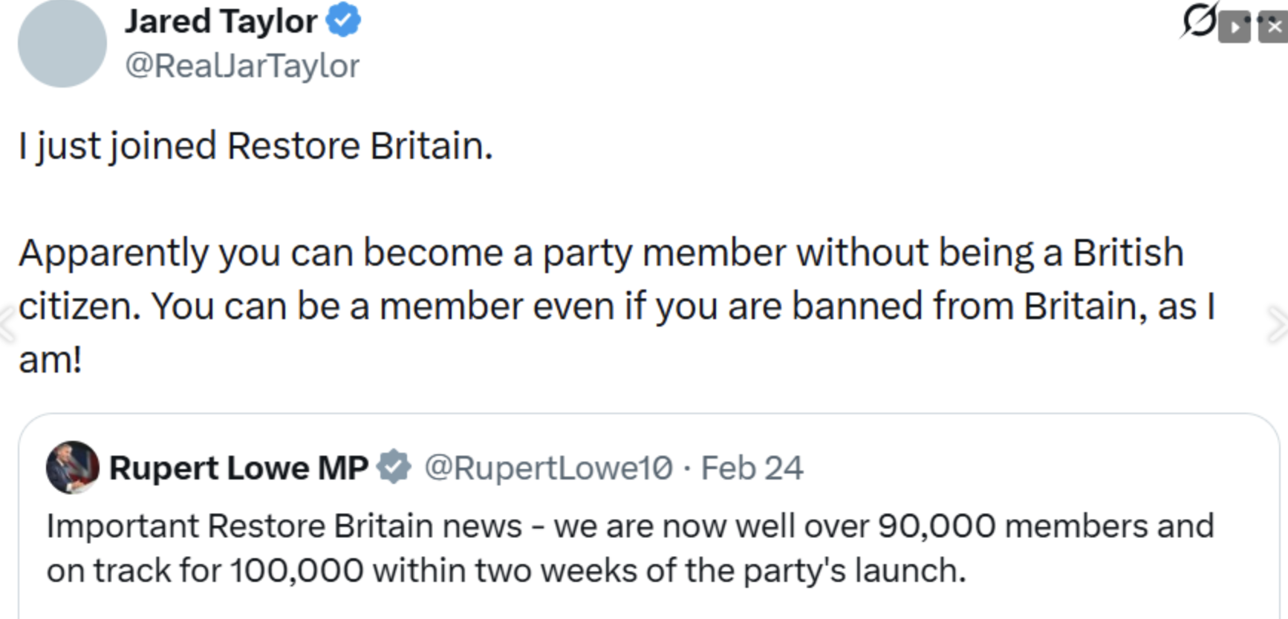Click the gray play-triangle overlay icon
Screen dimensions: 1288x619
tap(1235, 28)
